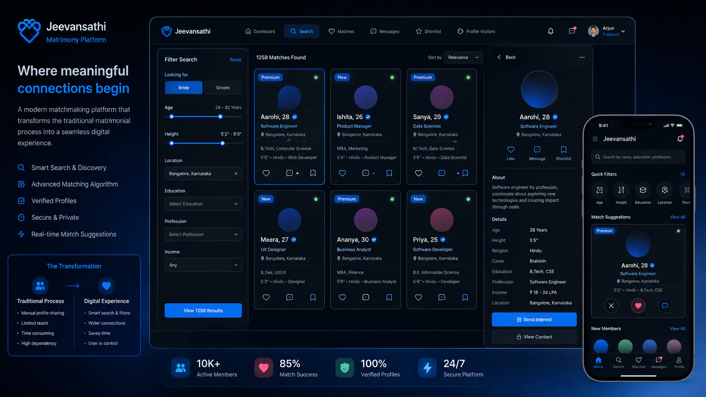Click the Send Interest button

(534, 319)
